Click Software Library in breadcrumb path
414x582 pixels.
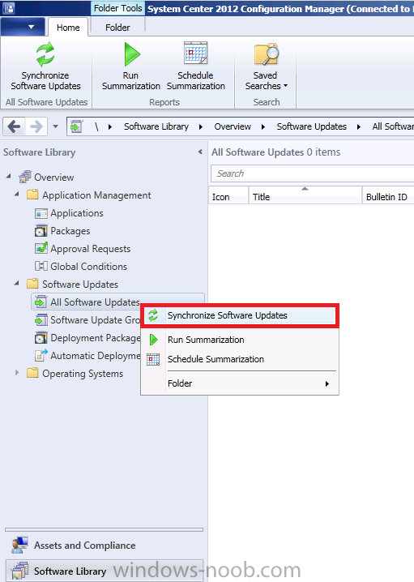tap(156, 126)
